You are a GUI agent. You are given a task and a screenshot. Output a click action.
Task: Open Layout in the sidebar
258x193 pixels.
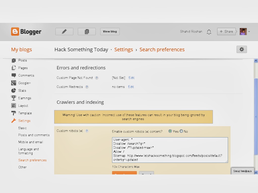(23, 106)
